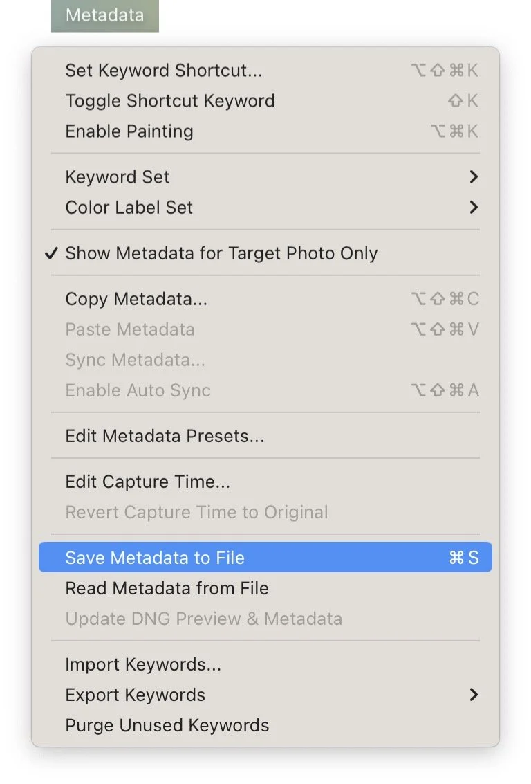Expand the Export Keywords submenu arrow
531x784 pixels.
474,695
